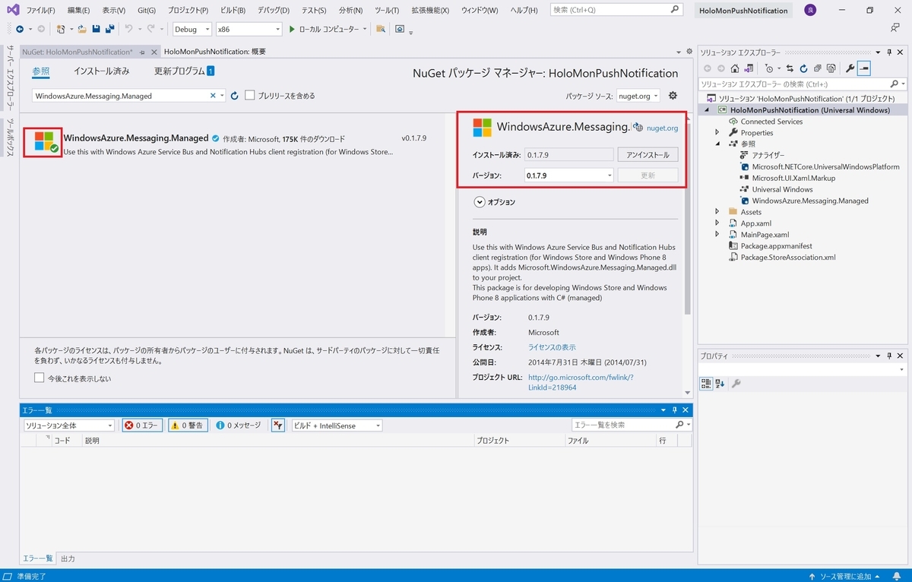Screen dimensions: 912x582
Task: Sort properties alphabetically icon
Action: (720, 384)
